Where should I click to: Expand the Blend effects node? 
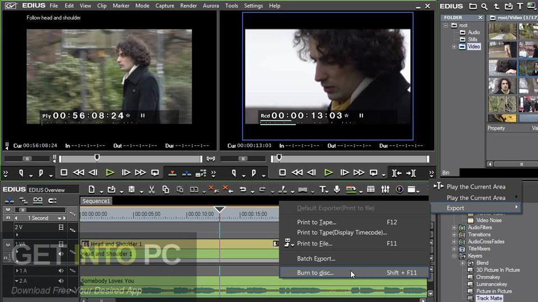click(462, 263)
